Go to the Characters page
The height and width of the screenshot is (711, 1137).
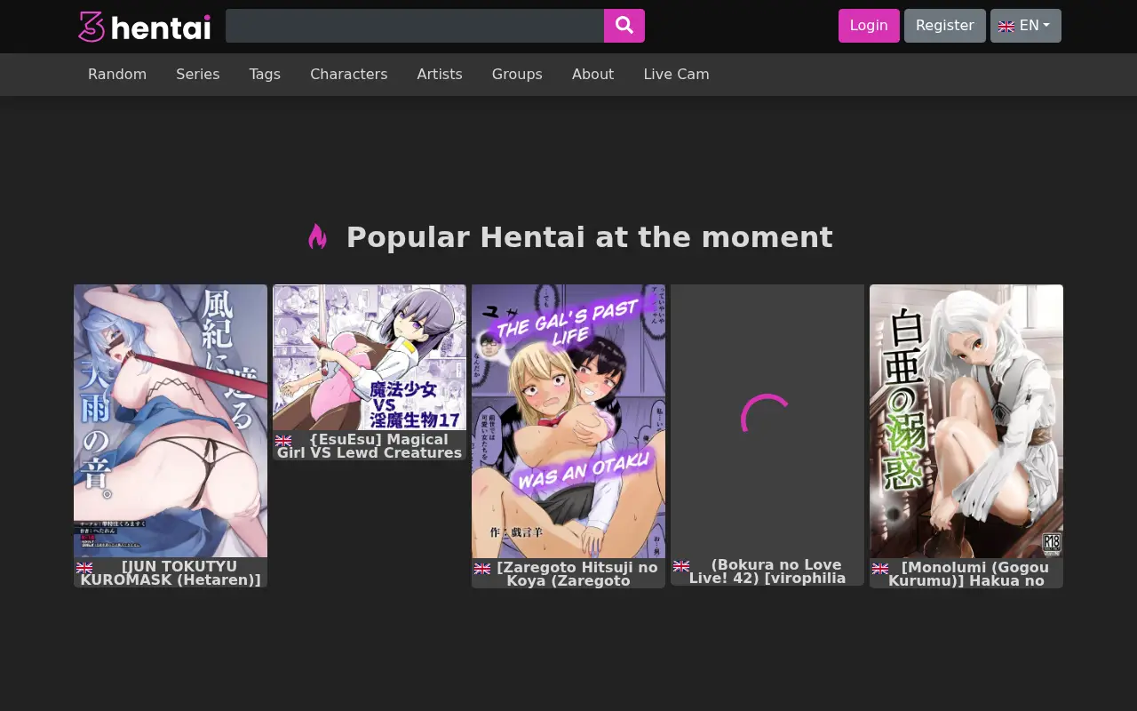[x=349, y=75]
